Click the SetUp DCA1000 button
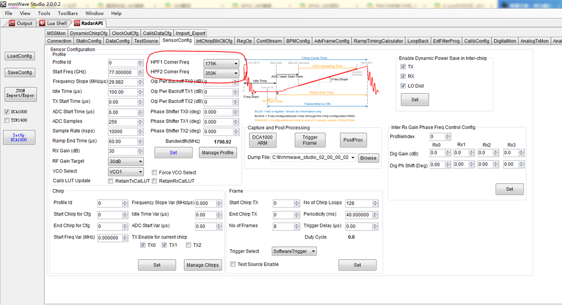This screenshot has width=562, height=305. 19,137
